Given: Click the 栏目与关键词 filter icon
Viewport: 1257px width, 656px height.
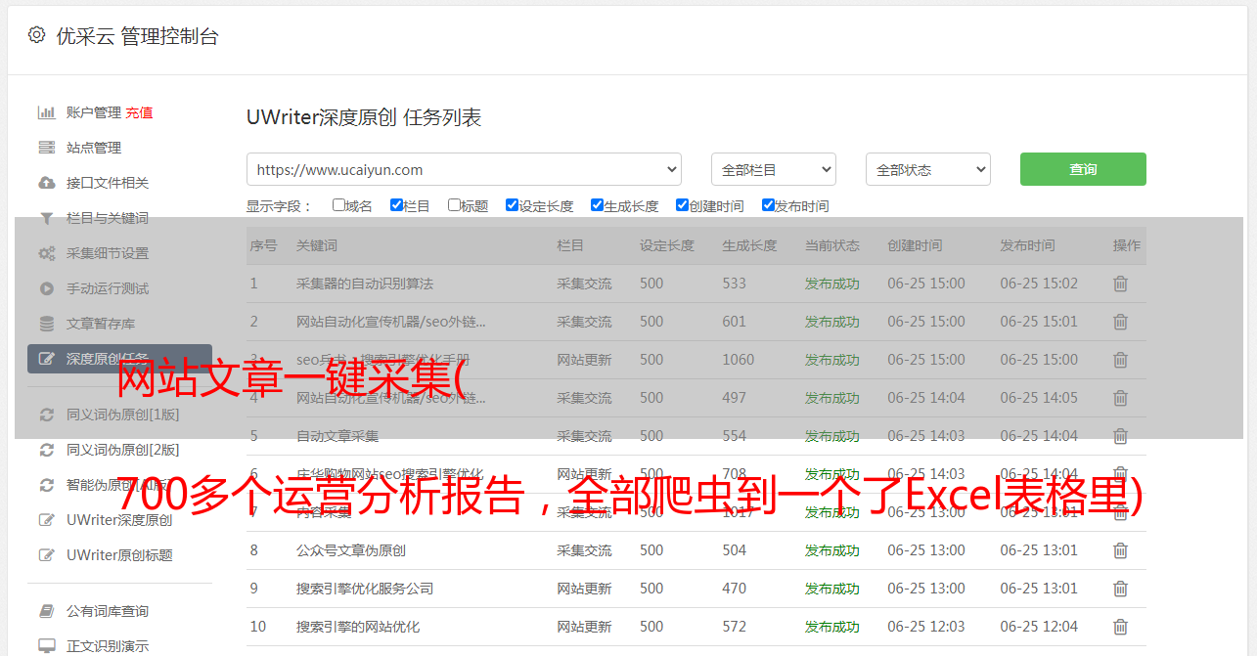Looking at the screenshot, I should click(x=46, y=218).
